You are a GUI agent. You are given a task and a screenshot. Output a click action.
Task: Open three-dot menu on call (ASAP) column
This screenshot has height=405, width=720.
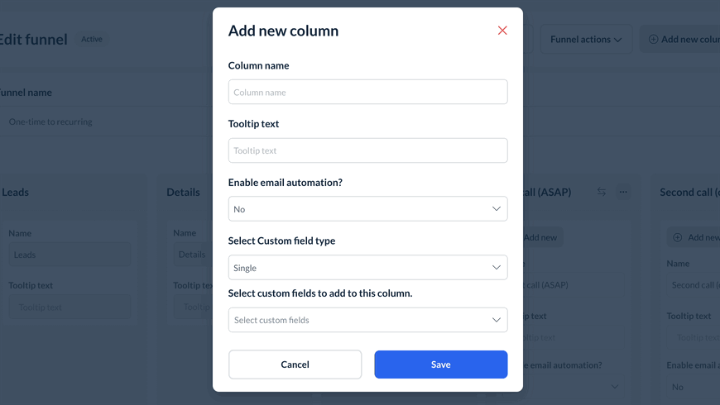coord(623,192)
